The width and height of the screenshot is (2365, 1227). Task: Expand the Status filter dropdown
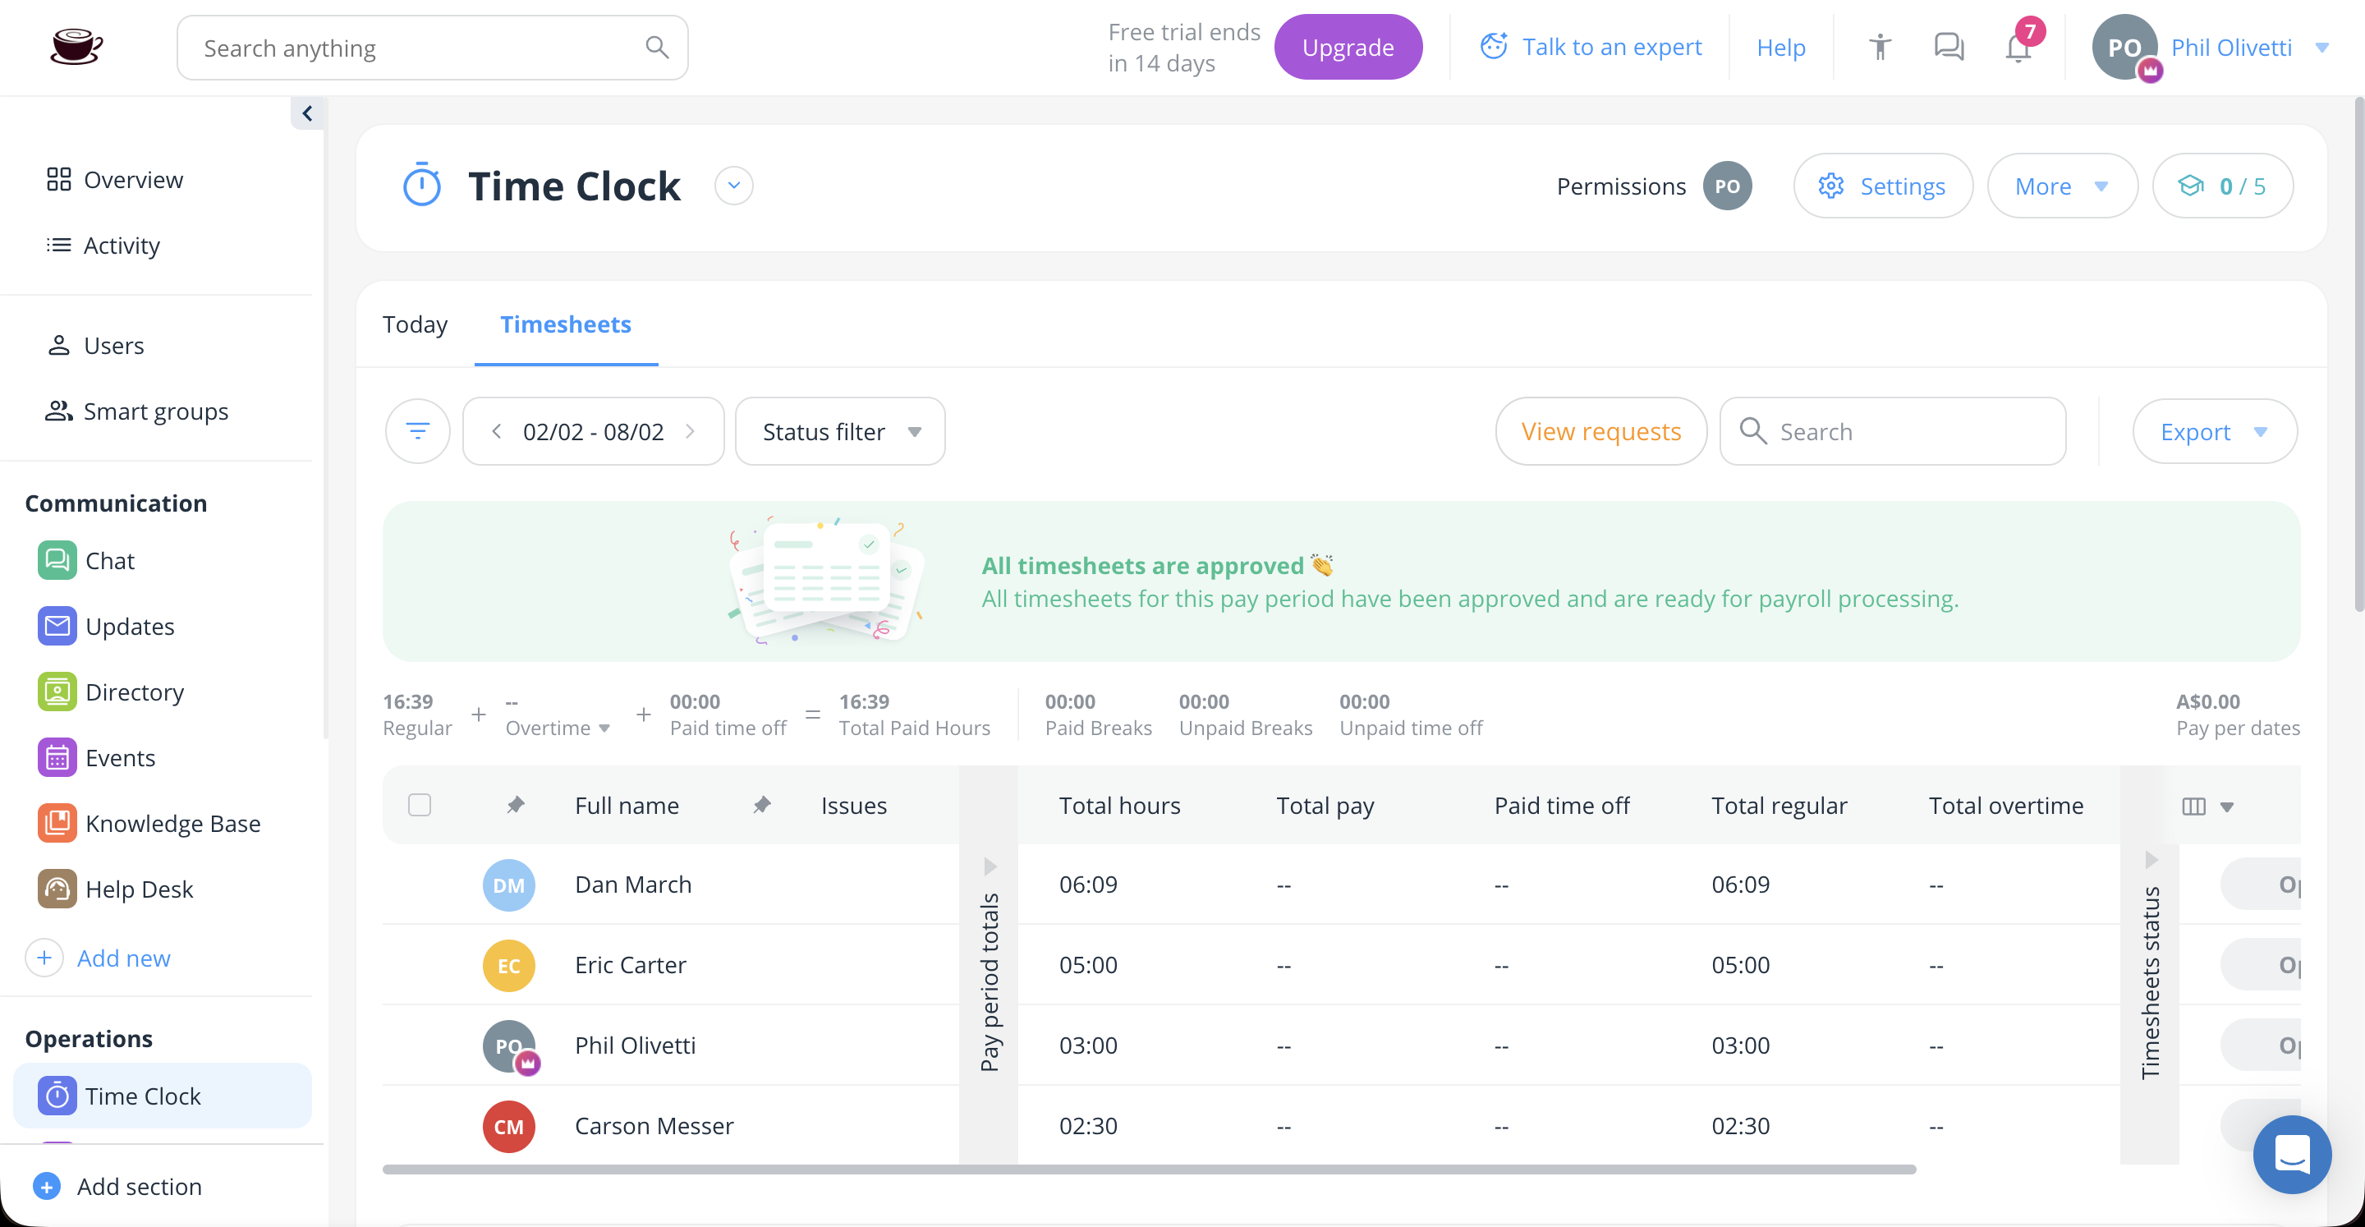[839, 430]
